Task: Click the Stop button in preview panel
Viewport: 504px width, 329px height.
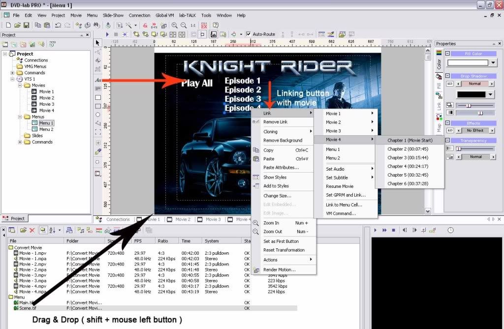Action: tap(393, 230)
